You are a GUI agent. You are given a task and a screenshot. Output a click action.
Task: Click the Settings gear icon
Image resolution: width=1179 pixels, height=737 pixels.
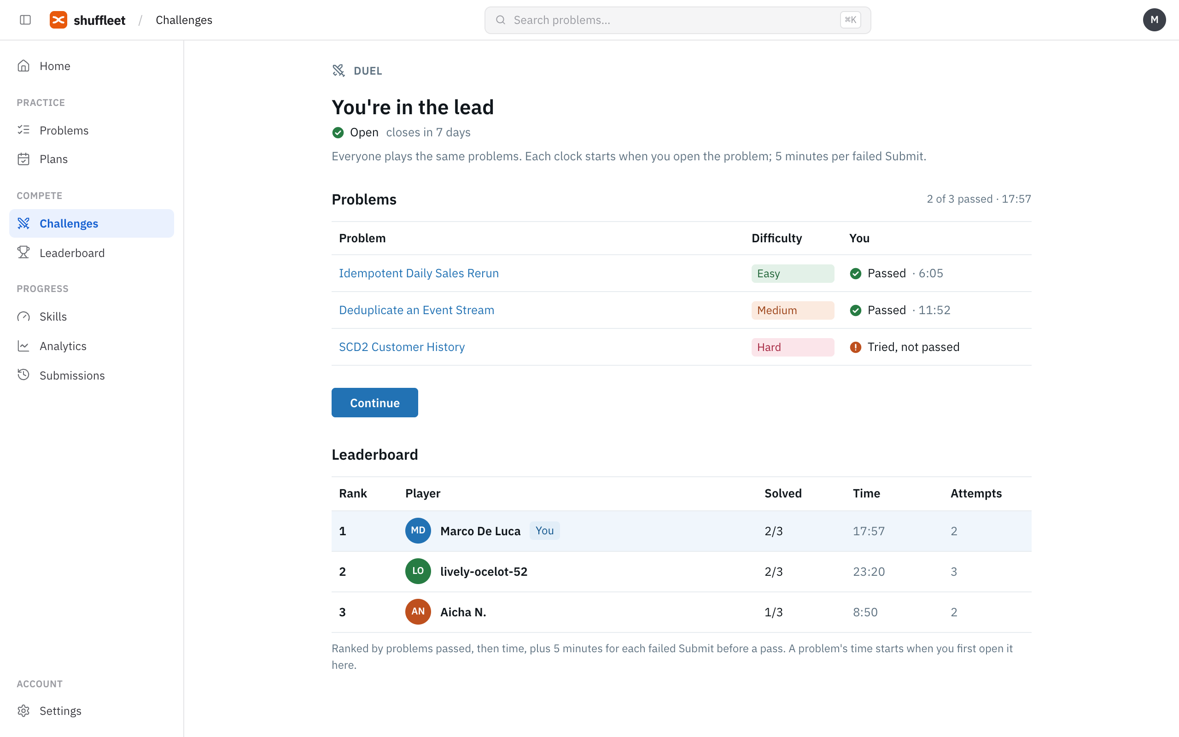point(23,711)
